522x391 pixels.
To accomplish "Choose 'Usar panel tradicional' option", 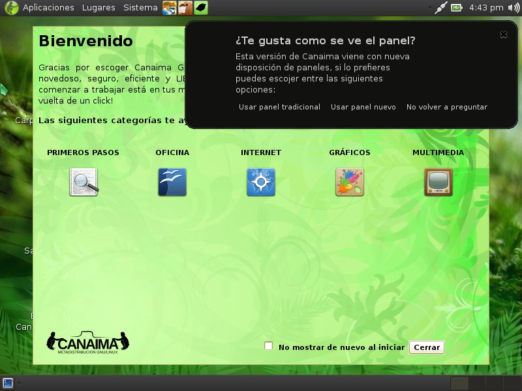I will (279, 107).
